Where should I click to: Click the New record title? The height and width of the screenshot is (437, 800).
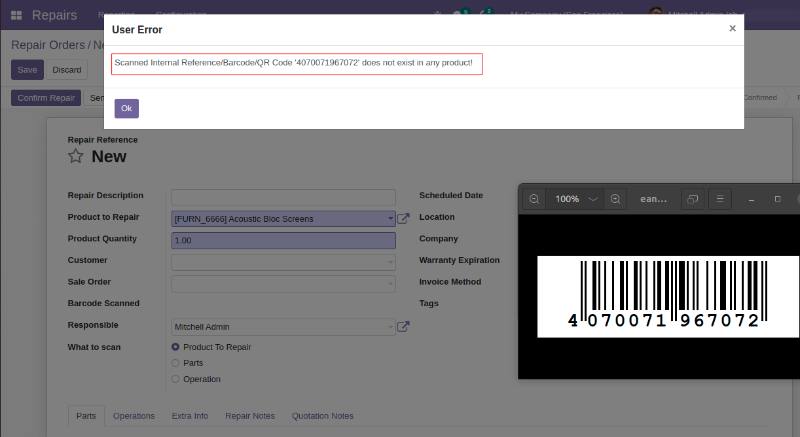pos(109,156)
